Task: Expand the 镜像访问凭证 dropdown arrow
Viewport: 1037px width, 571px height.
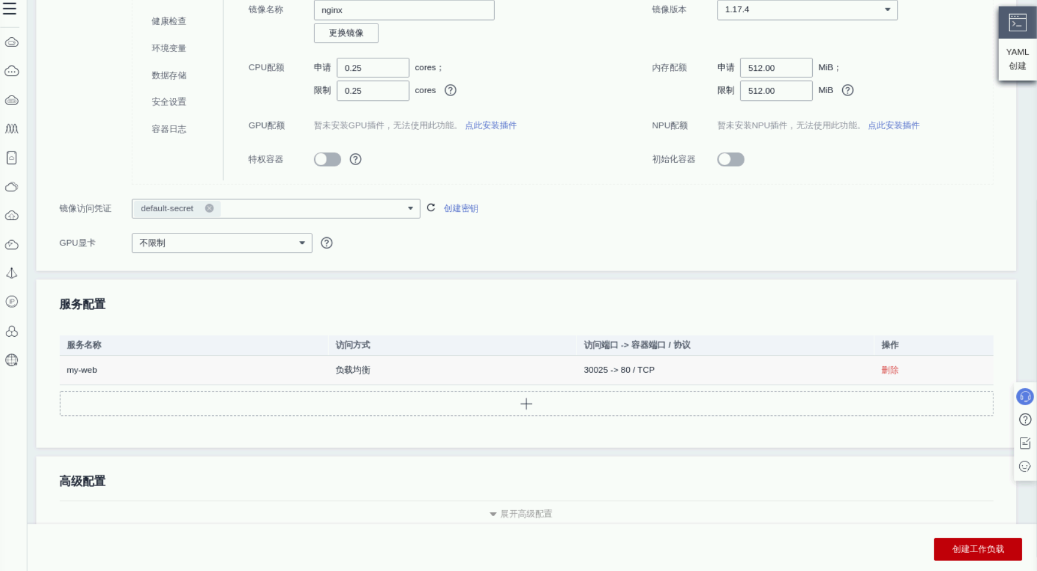Action: click(410, 208)
